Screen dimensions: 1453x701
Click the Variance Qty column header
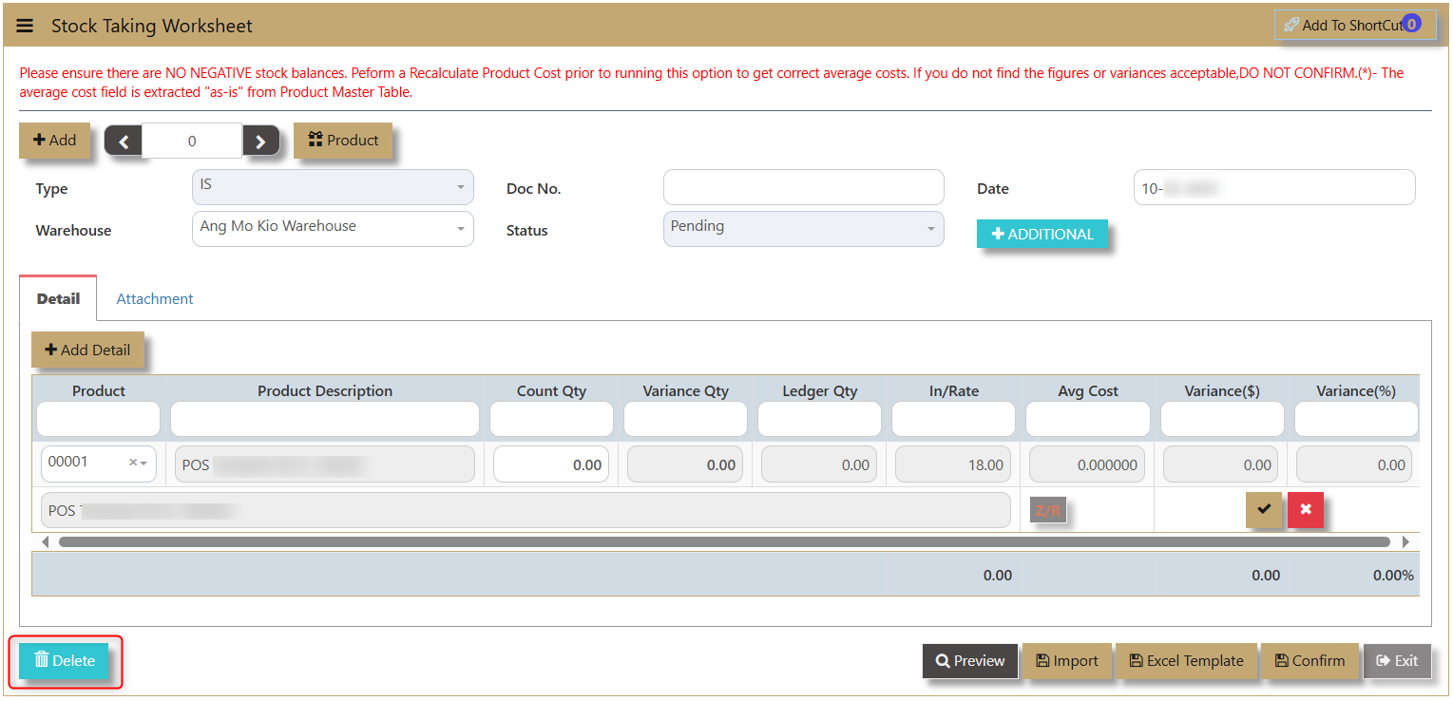685,390
